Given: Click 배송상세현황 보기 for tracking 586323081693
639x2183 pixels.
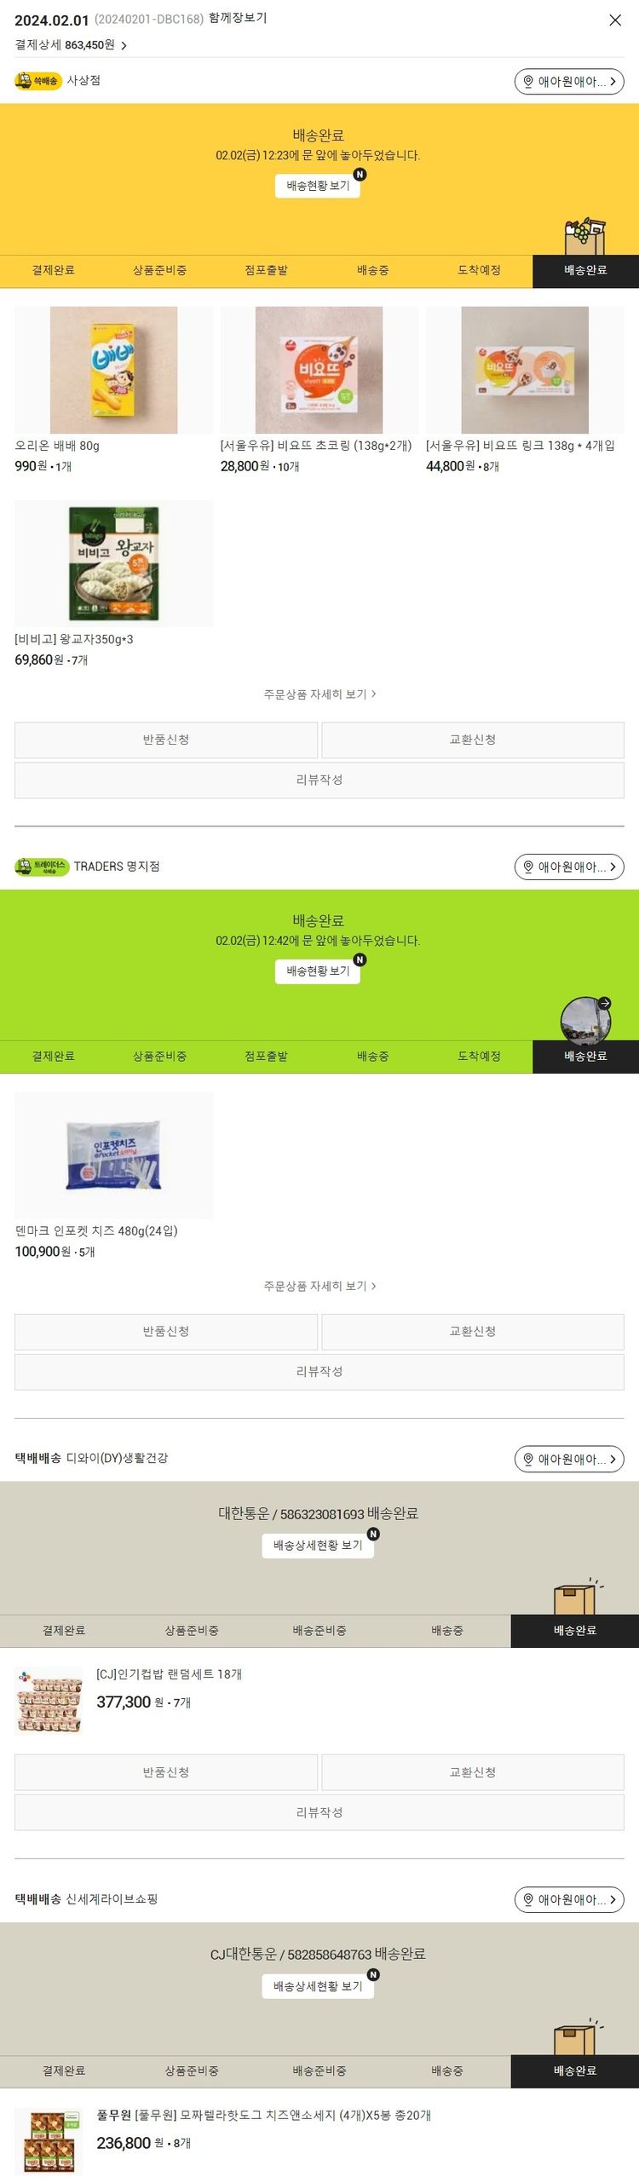Looking at the screenshot, I should (318, 1545).
